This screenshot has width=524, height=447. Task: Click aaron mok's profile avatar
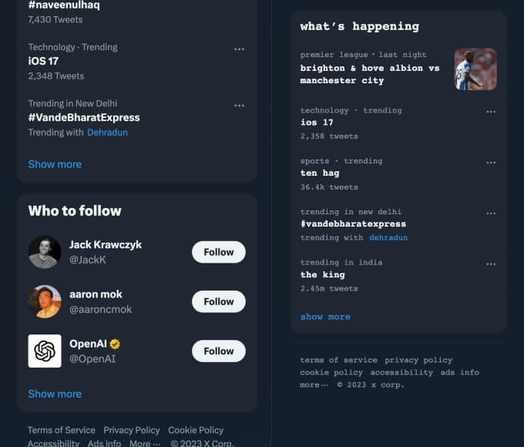[45, 301]
